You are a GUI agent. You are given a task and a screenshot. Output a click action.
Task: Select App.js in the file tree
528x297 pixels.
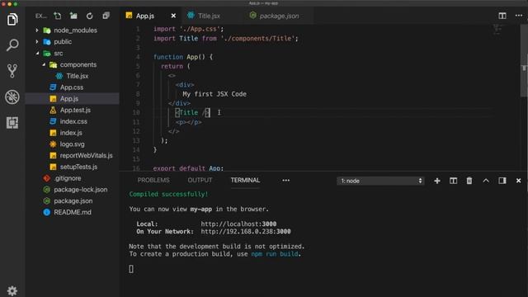point(72,99)
